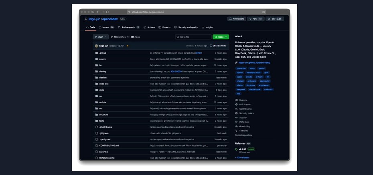Select the Code tab
The image size is (373, 175).
click(91, 27)
